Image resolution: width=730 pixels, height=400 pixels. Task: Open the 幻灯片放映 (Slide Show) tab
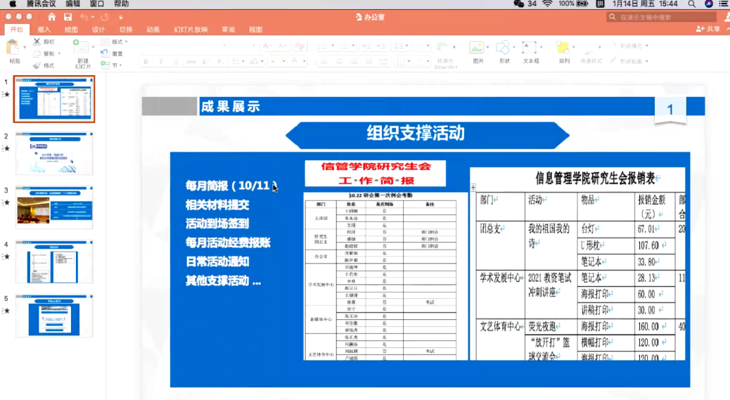click(x=191, y=30)
